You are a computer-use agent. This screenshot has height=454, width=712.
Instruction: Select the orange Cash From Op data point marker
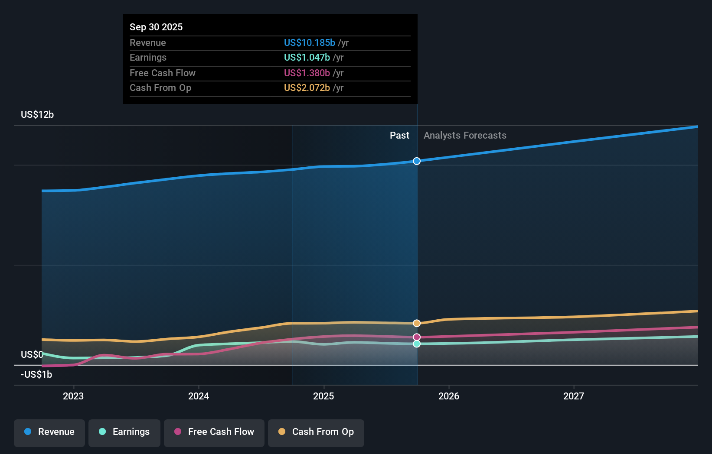417,323
